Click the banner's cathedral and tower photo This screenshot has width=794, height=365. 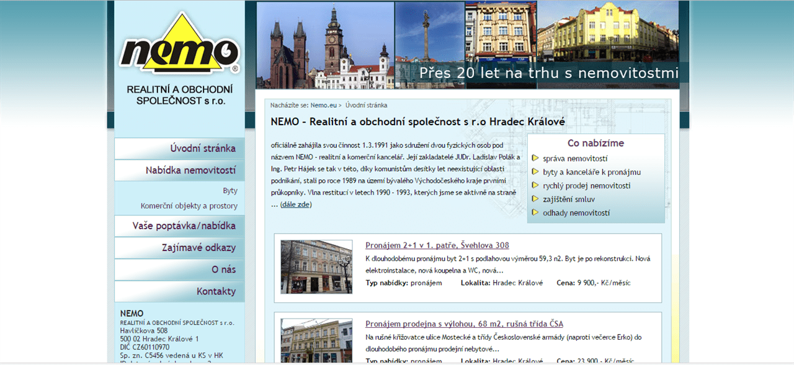325,45
